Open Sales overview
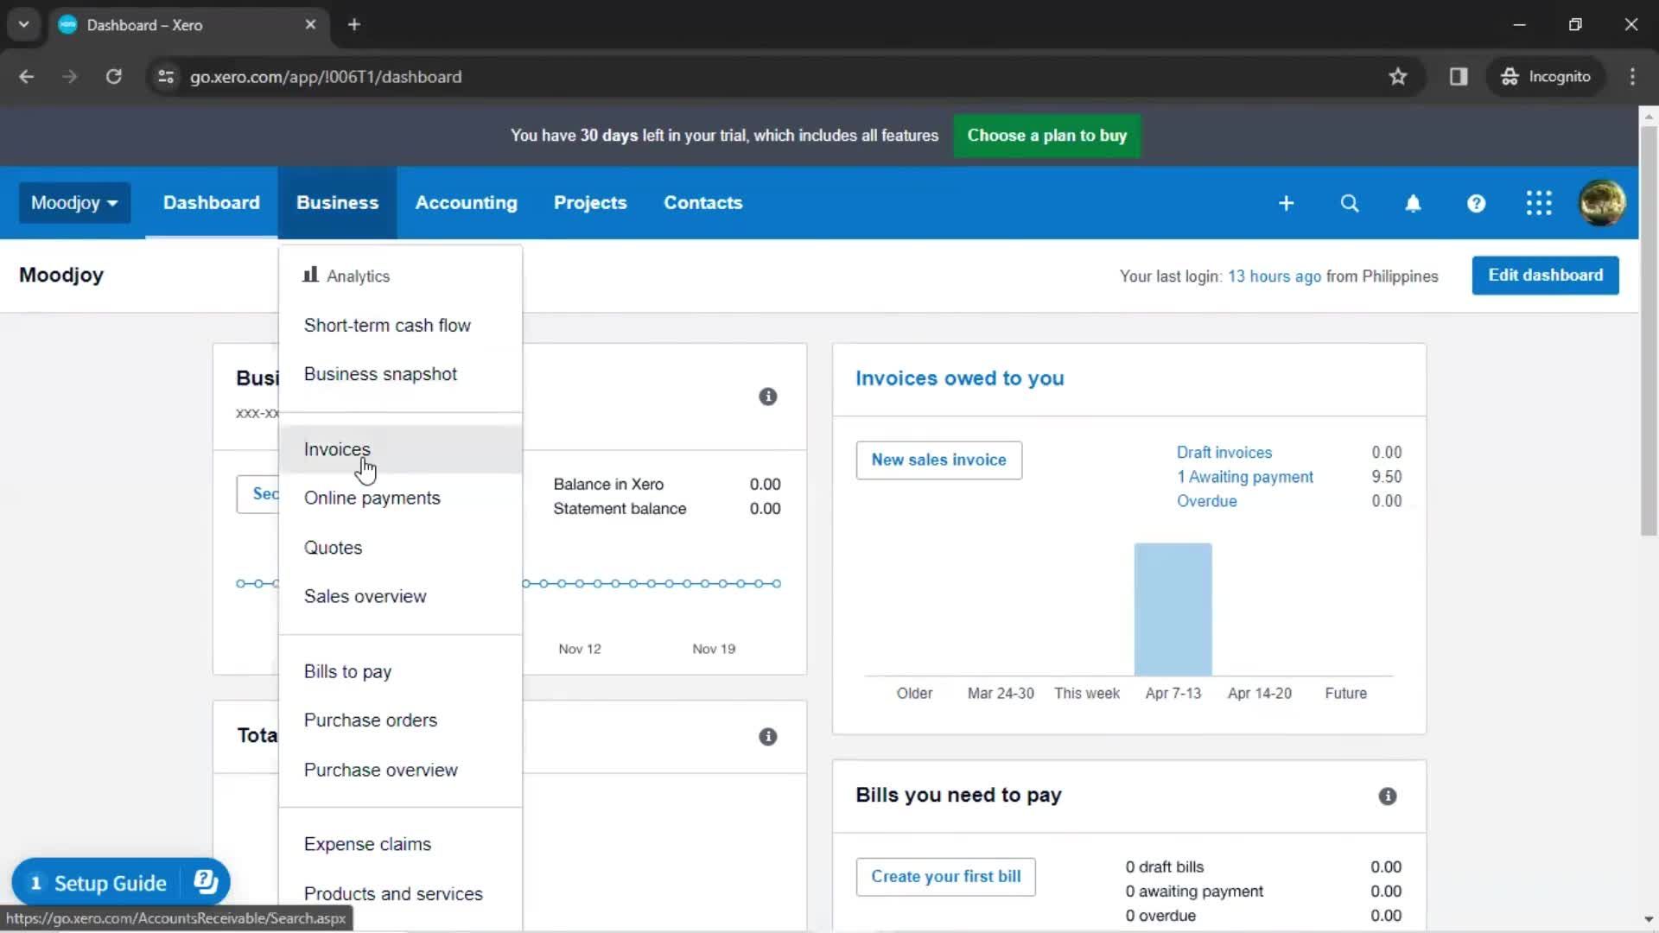 coord(400,597)
